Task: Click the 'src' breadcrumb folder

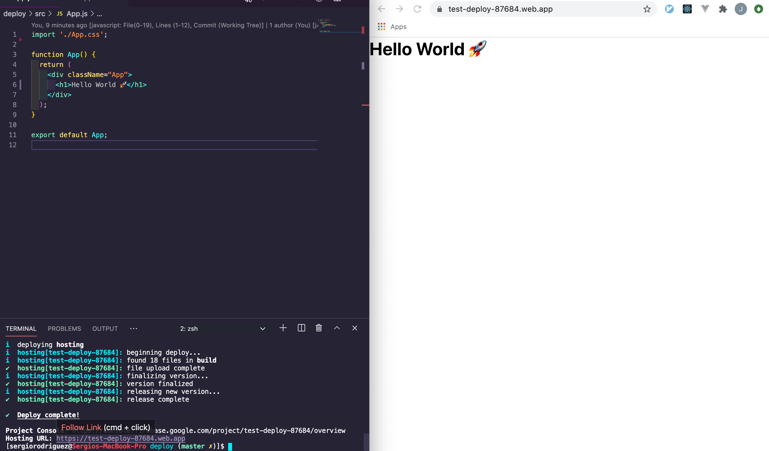Action: [40, 14]
